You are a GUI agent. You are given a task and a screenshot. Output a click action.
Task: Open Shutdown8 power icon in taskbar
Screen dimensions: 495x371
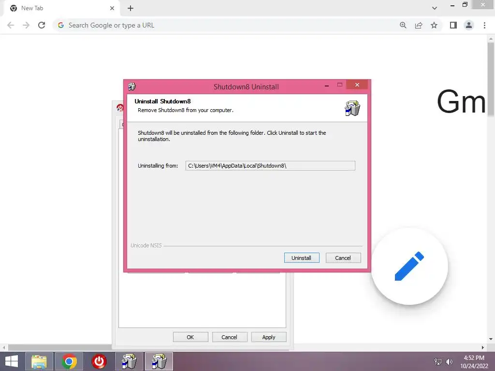[99, 361]
